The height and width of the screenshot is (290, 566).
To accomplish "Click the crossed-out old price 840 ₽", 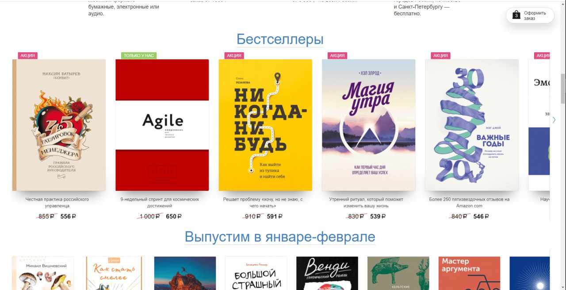I will point(459,217).
